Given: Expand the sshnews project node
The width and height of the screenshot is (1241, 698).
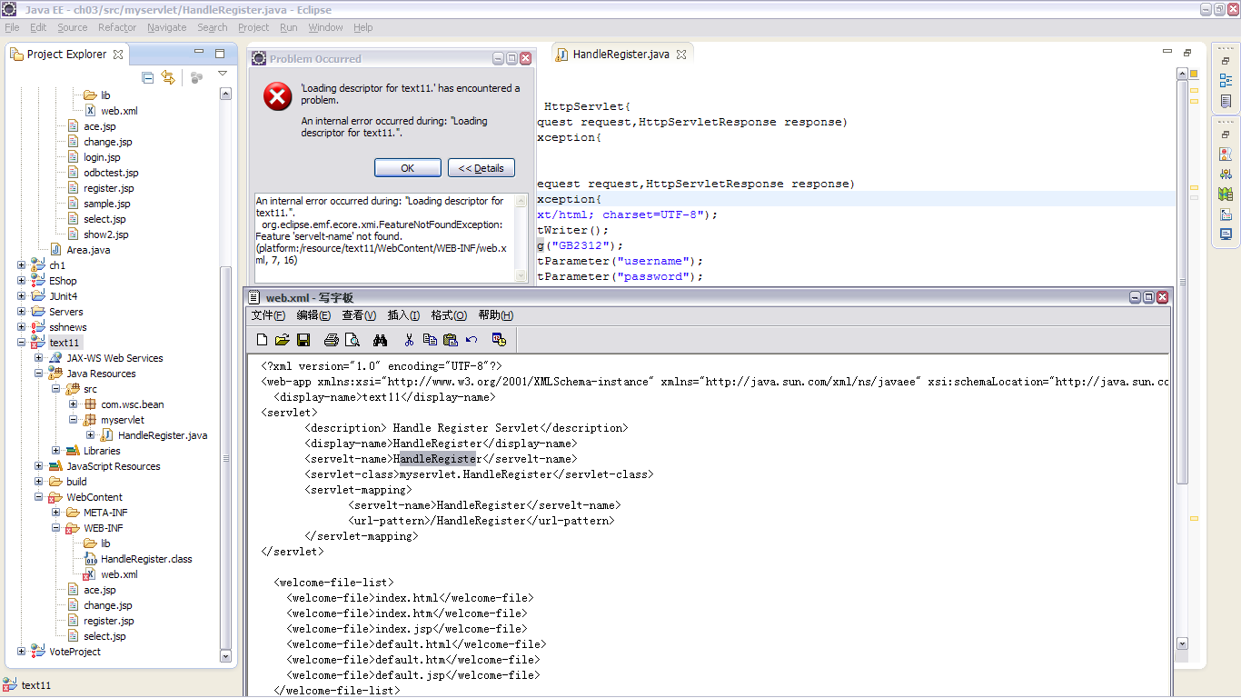Looking at the screenshot, I should pyautogui.click(x=22, y=327).
